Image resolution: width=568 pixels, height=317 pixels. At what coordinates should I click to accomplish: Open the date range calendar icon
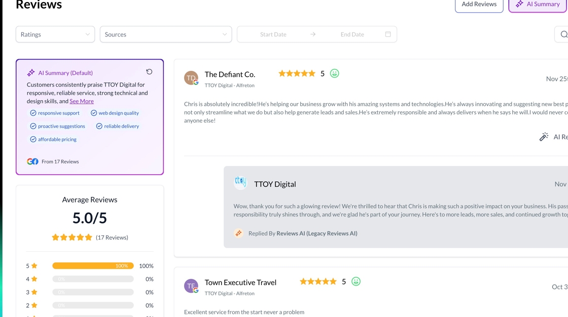[388, 34]
